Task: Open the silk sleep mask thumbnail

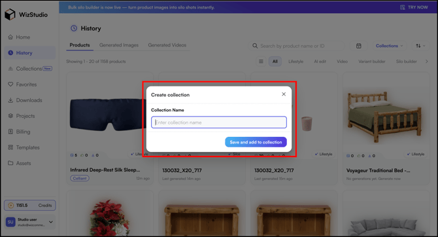Action: (x=108, y=115)
